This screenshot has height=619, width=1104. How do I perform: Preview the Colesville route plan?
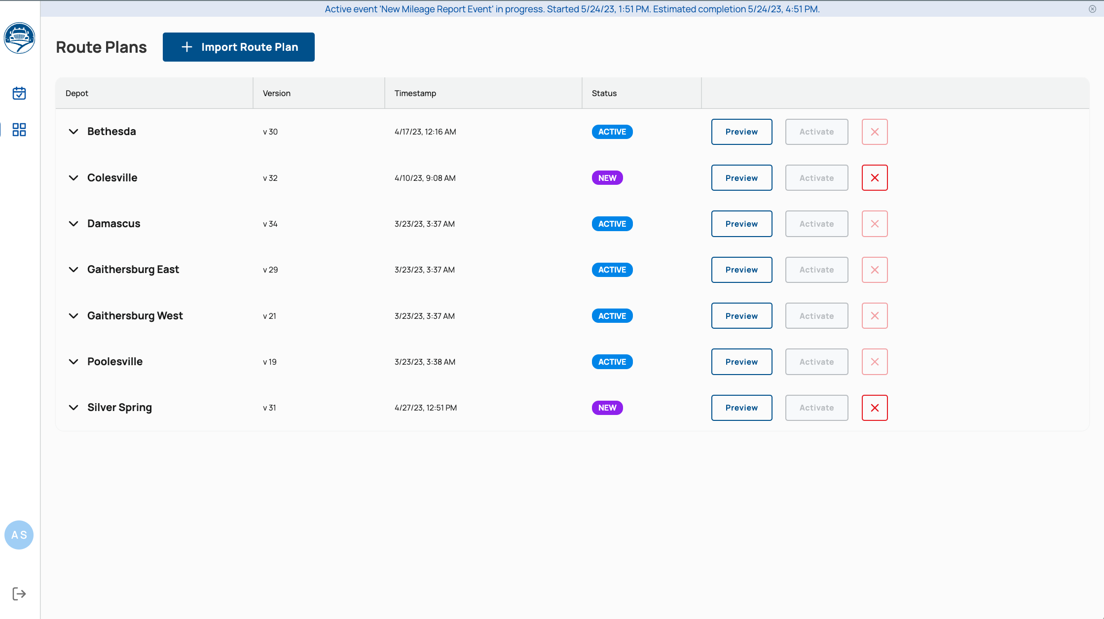point(741,178)
